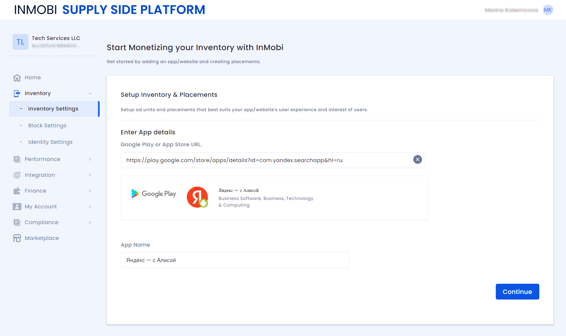This screenshot has height=336, width=566.
Task: Click the Google Play URL input field
Action: pyautogui.click(x=267, y=160)
